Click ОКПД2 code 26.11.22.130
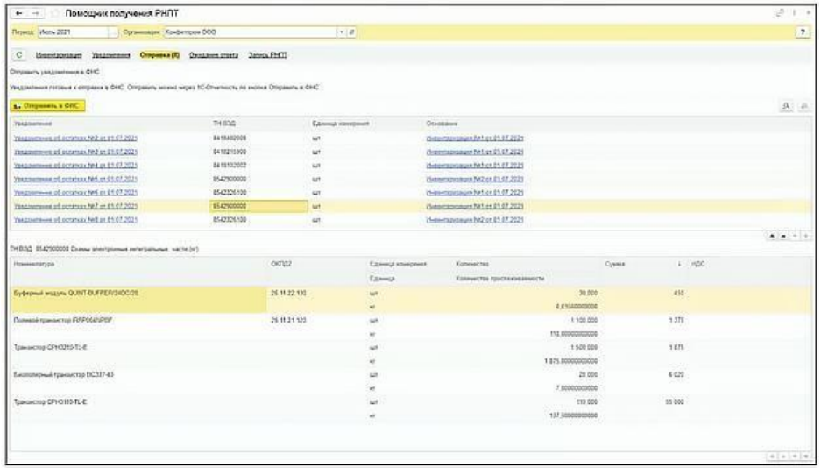Viewport: 821px width, 468px height. point(288,293)
